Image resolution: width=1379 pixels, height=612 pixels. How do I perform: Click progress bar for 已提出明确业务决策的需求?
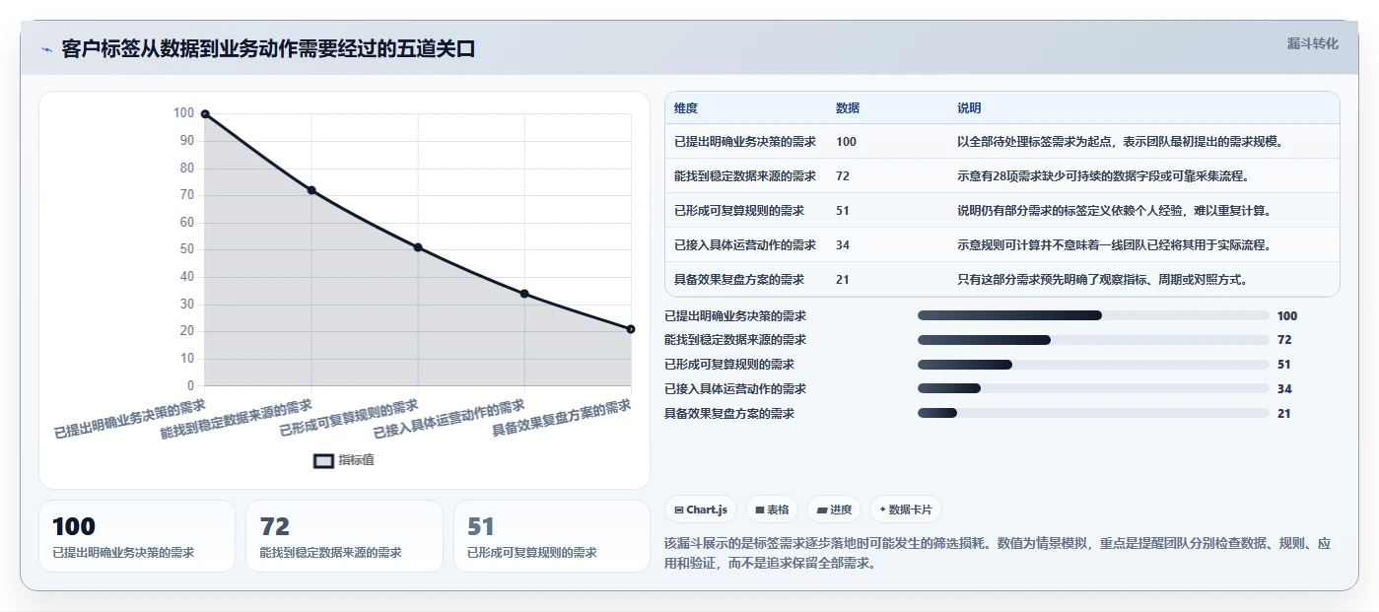coord(1093,315)
